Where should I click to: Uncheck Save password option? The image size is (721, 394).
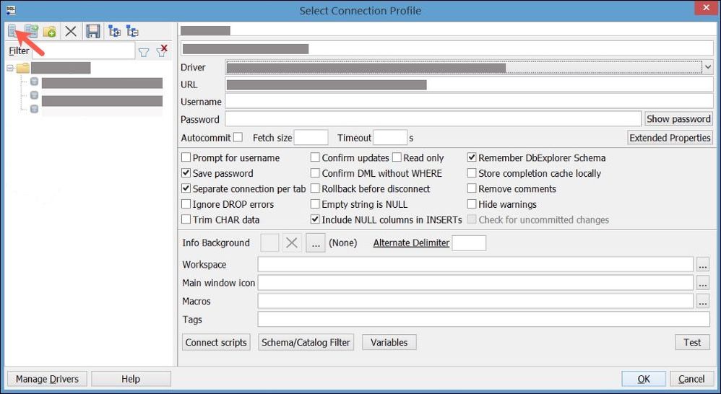click(x=186, y=173)
